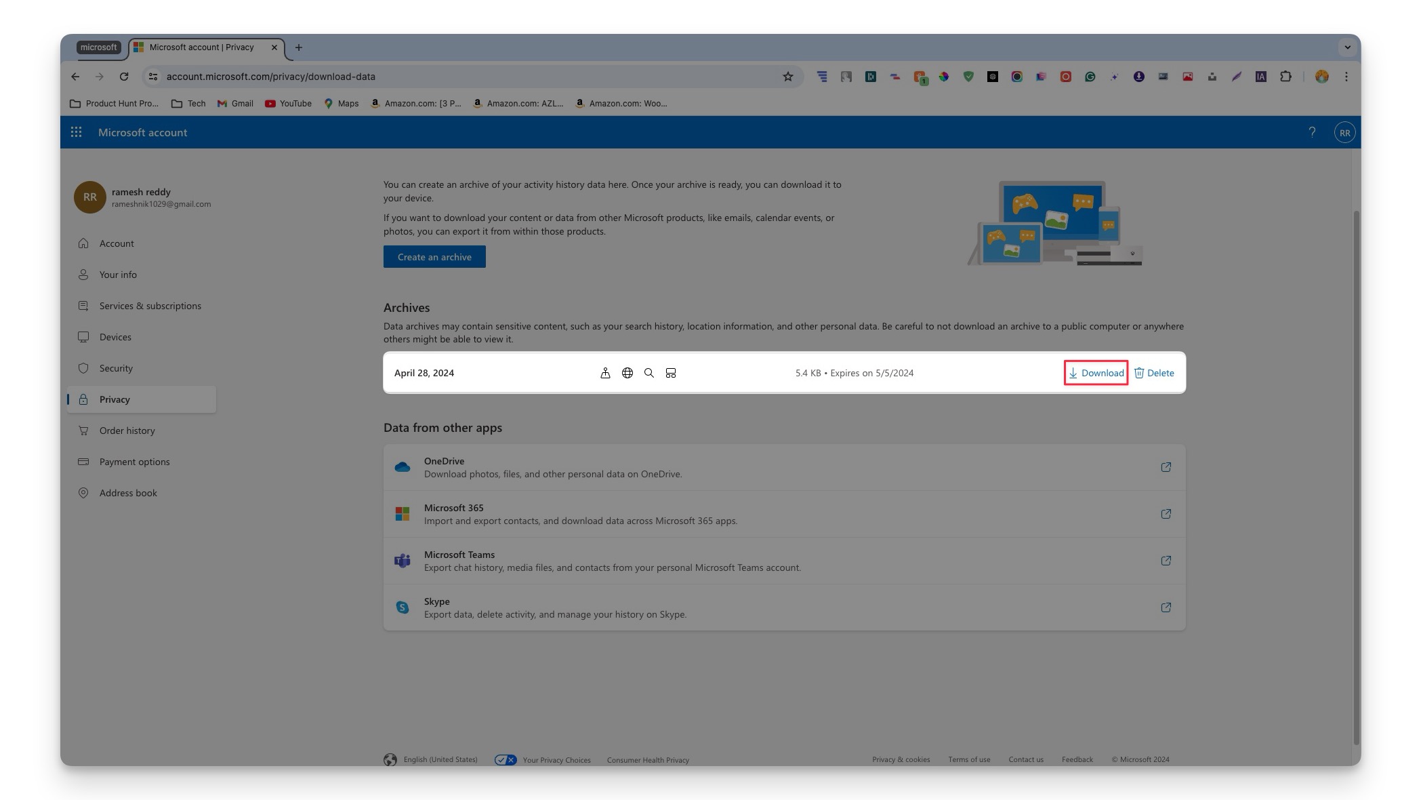Open the RR account manager in the blue header
This screenshot has width=1421, height=800.
click(x=1344, y=133)
